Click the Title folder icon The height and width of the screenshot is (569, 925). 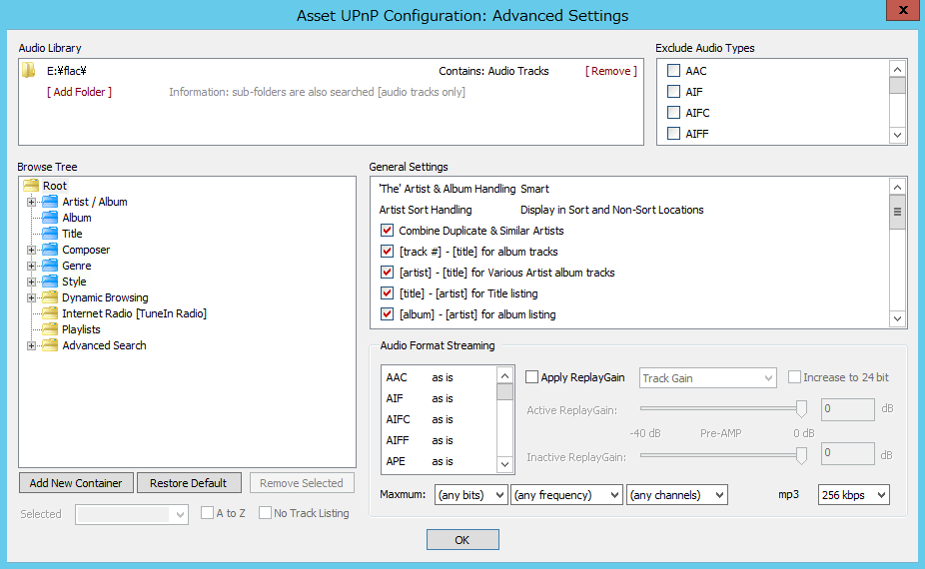click(50, 234)
